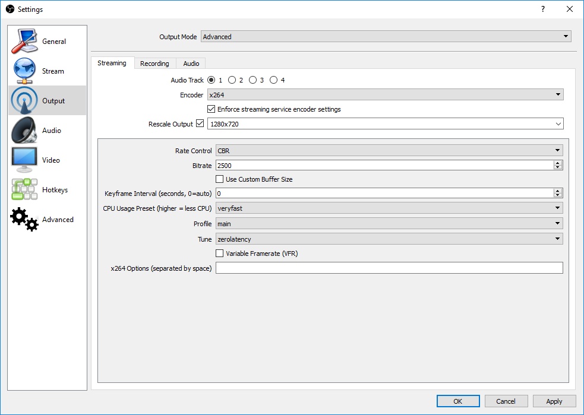Increase Bitrate with the up arrow
This screenshot has width=584, height=415.
tap(557, 163)
